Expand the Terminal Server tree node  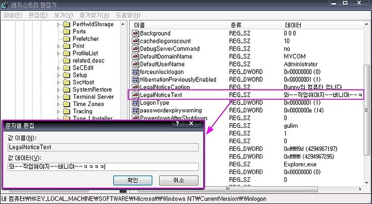point(58,97)
